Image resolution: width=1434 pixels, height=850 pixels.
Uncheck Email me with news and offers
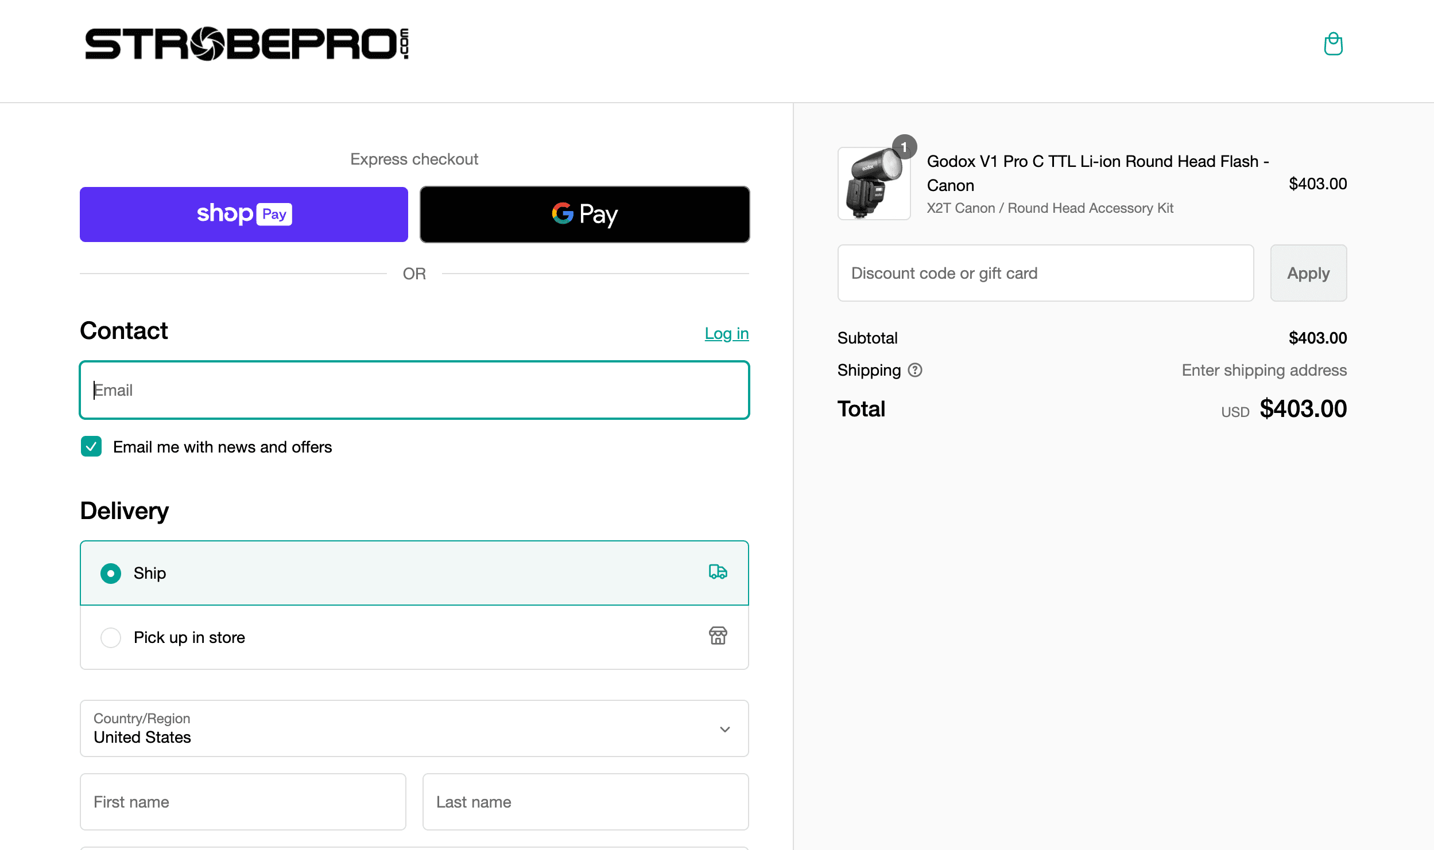(91, 446)
